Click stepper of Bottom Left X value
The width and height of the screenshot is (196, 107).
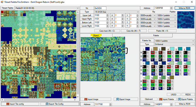(123, 23)
